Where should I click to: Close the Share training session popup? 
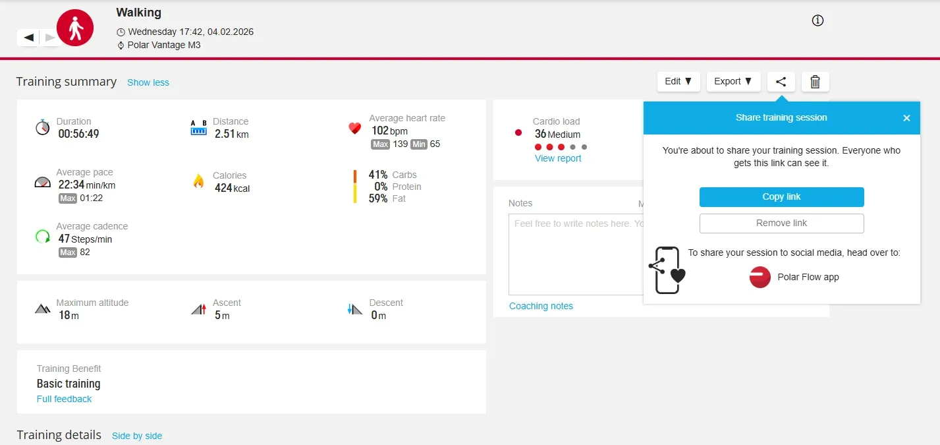[906, 118]
